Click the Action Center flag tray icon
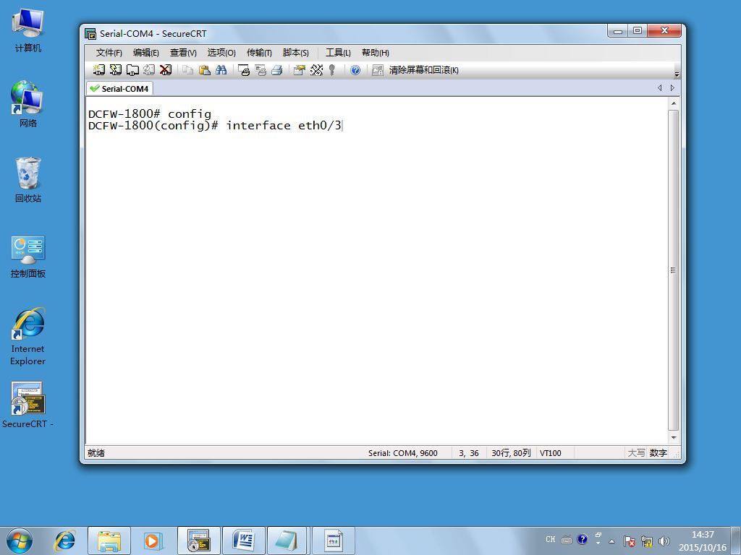Screen dimensions: 741x555 click(x=629, y=541)
